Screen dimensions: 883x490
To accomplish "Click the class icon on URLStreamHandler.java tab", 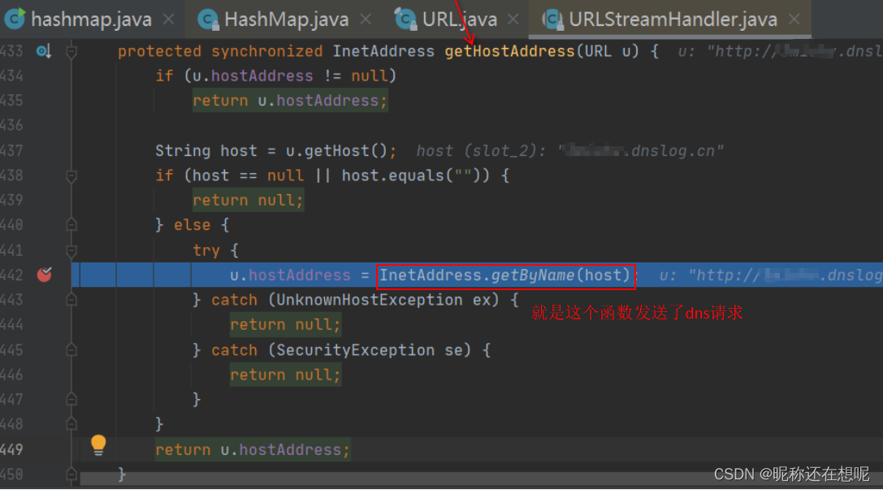I will 553,19.
